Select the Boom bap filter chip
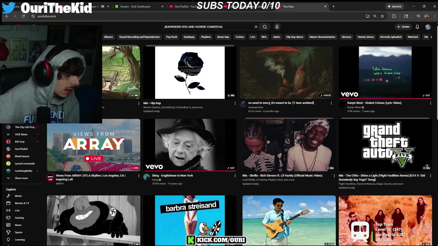 (x=223, y=37)
